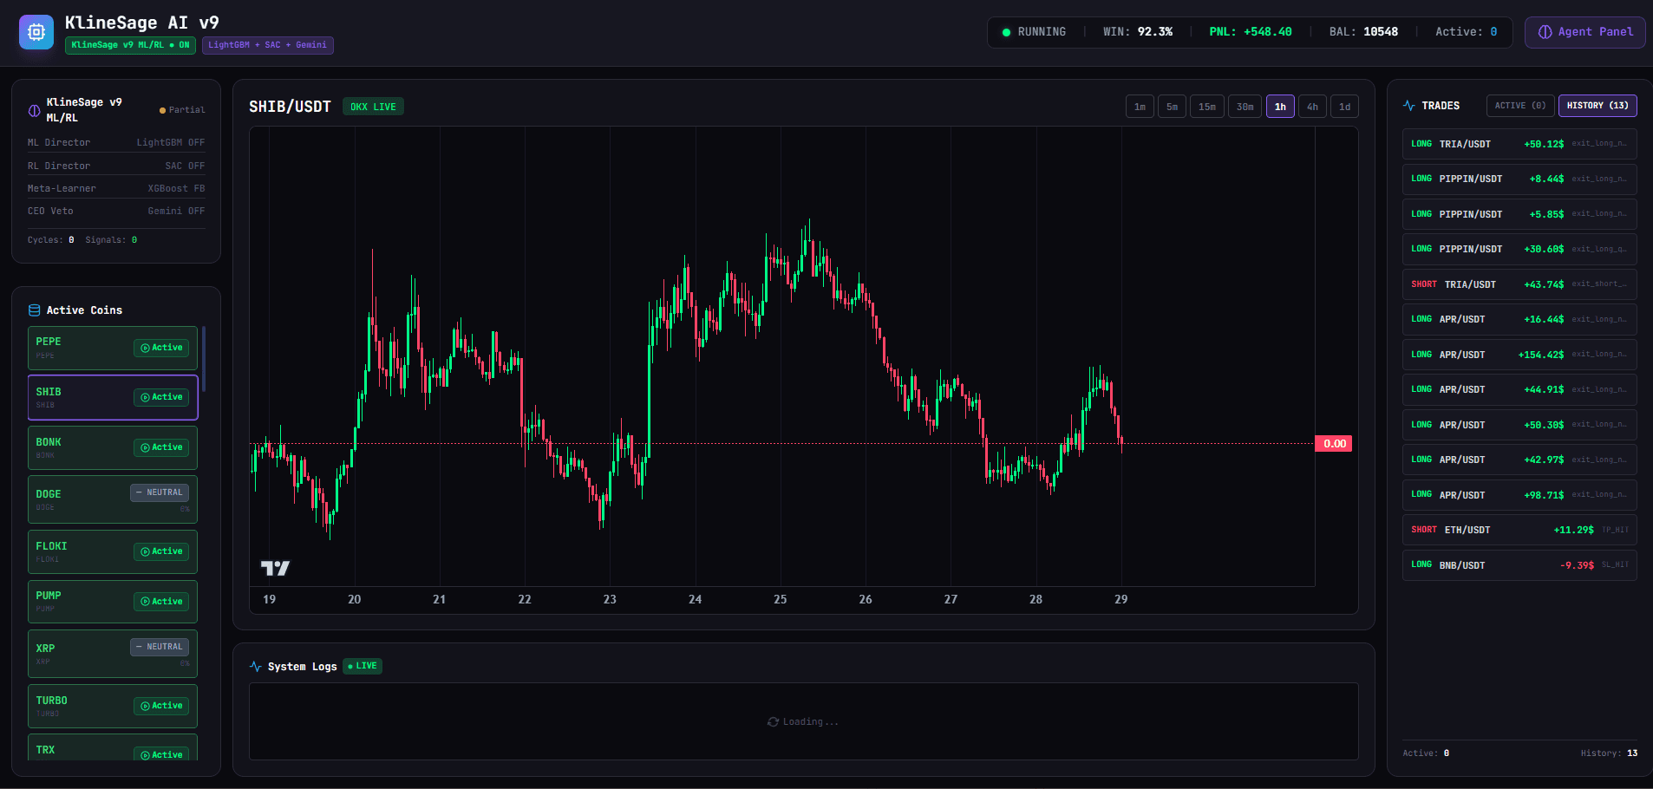Viewport: 1653px width, 789px height.
Task: Select the 4h chart timeframe
Action: click(x=1312, y=106)
